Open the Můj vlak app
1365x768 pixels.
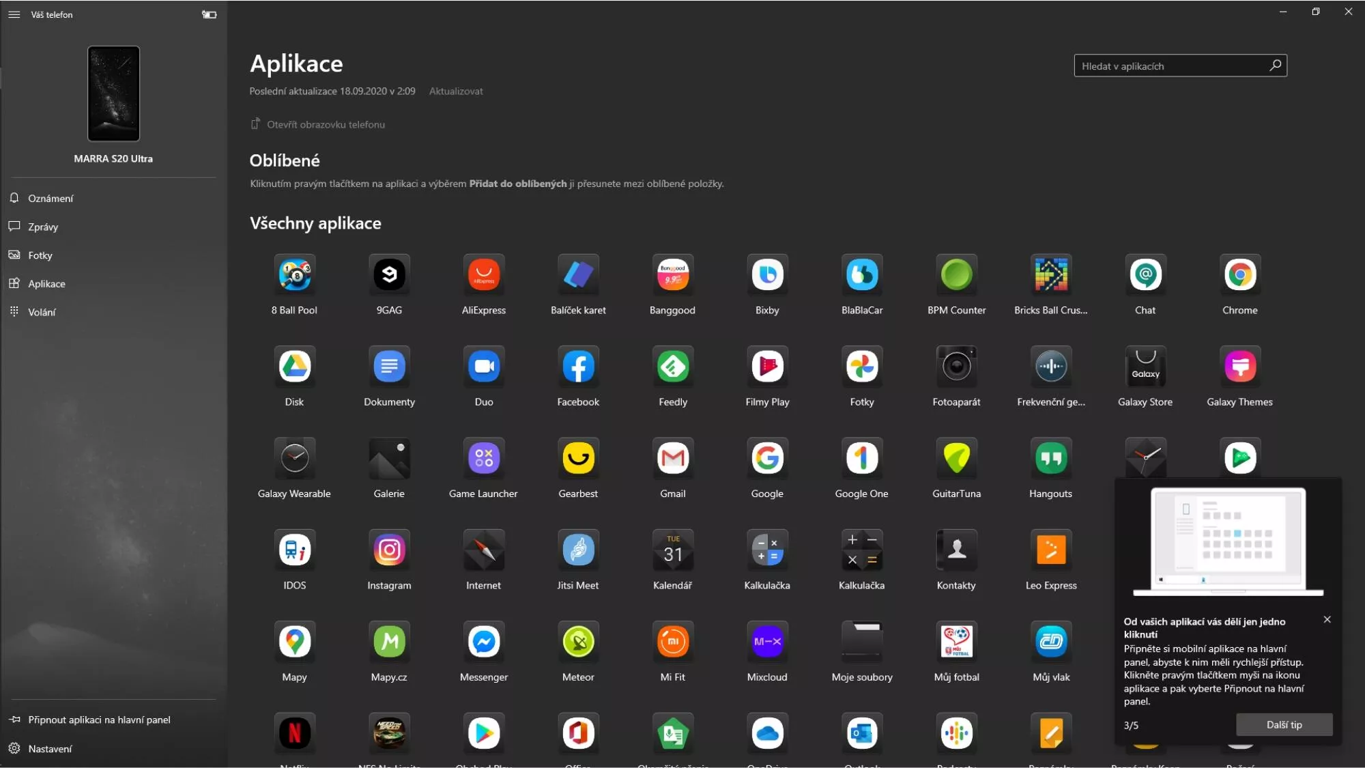(x=1051, y=641)
